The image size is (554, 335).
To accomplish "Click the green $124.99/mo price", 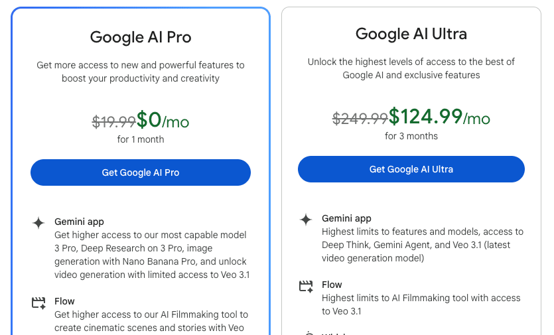I will [x=439, y=117].
